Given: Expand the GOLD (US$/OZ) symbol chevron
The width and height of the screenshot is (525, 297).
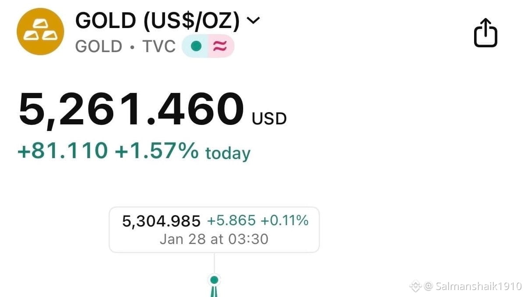Looking at the screenshot, I should coord(253,21).
